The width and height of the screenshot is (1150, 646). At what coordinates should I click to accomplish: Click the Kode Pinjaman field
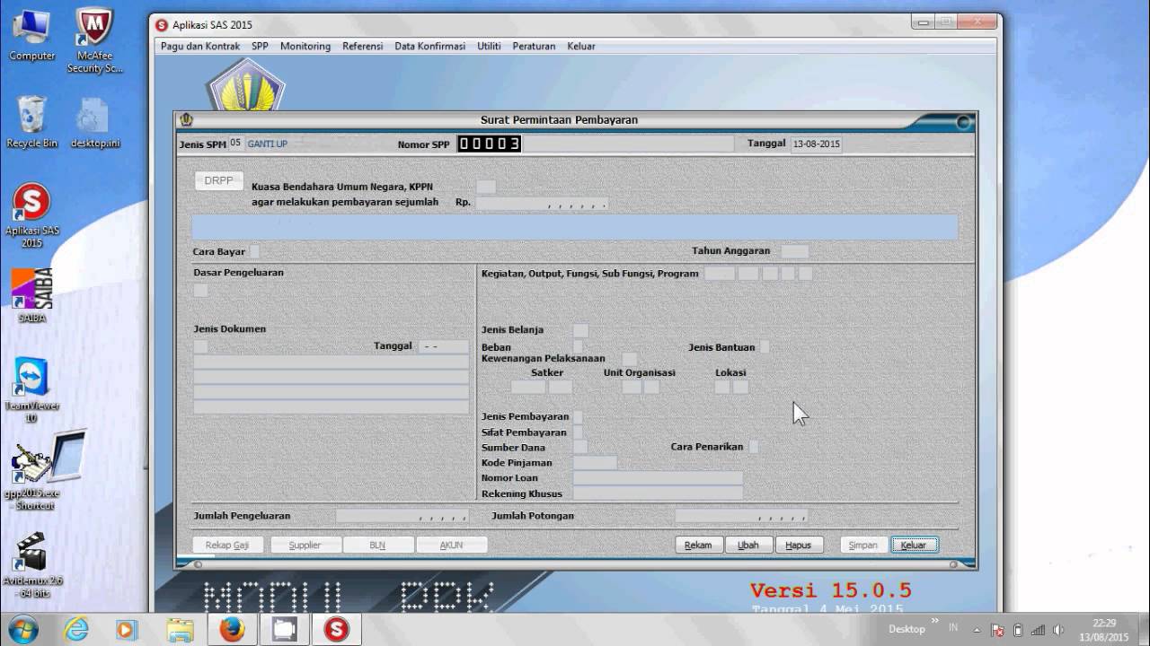point(595,463)
